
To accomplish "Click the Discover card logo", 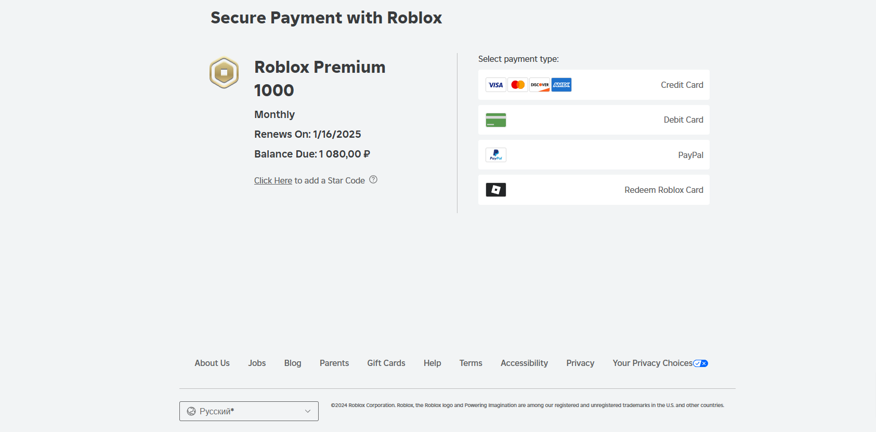I will pos(540,85).
